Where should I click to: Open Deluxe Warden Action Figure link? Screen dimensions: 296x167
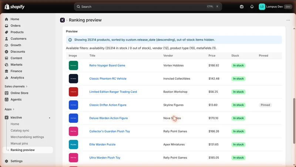pos(108,118)
